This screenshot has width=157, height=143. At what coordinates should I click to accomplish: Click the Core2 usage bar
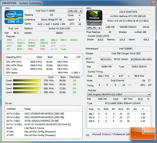[27, 88]
